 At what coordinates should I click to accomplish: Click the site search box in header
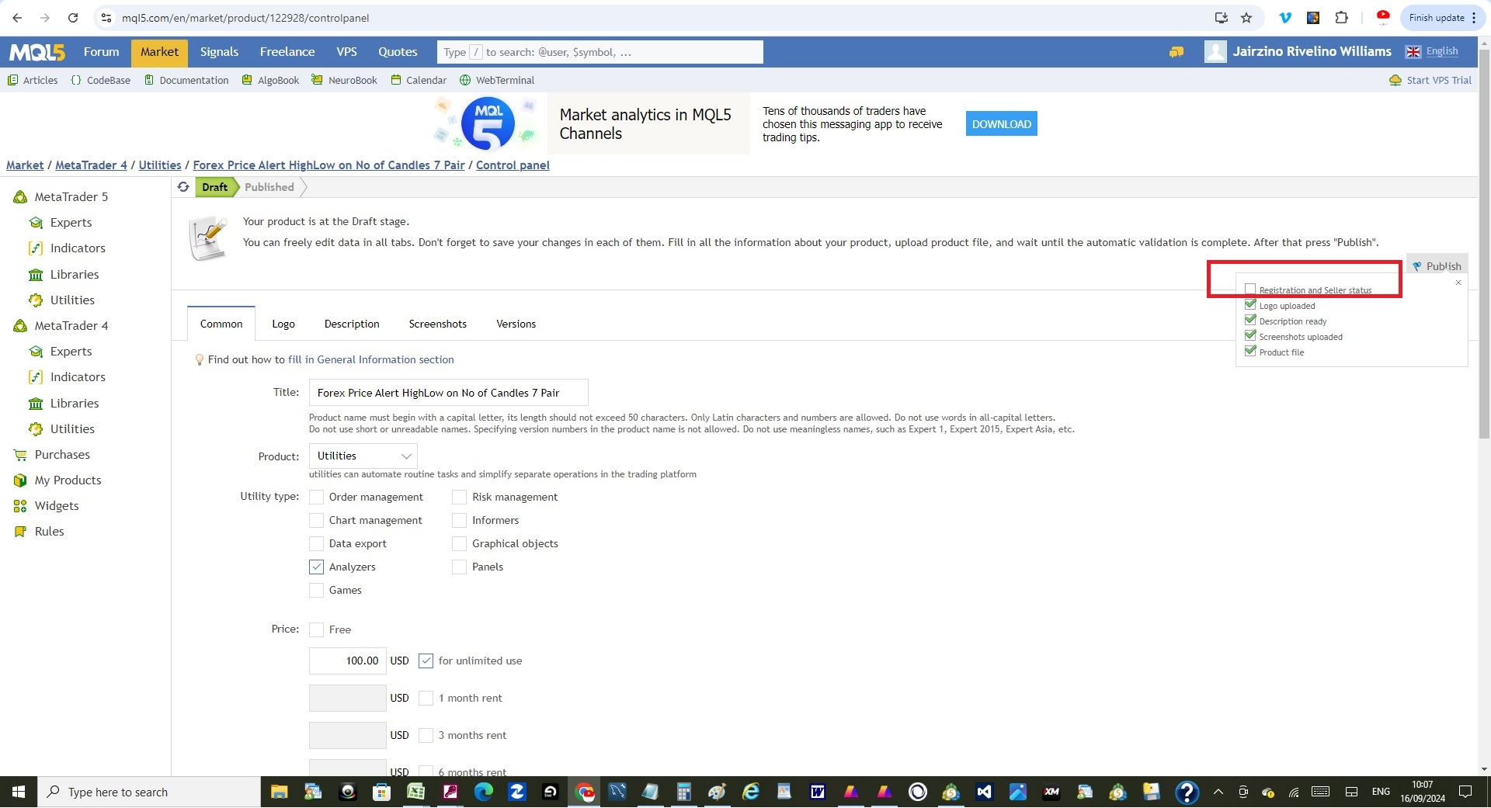pyautogui.click(x=600, y=52)
